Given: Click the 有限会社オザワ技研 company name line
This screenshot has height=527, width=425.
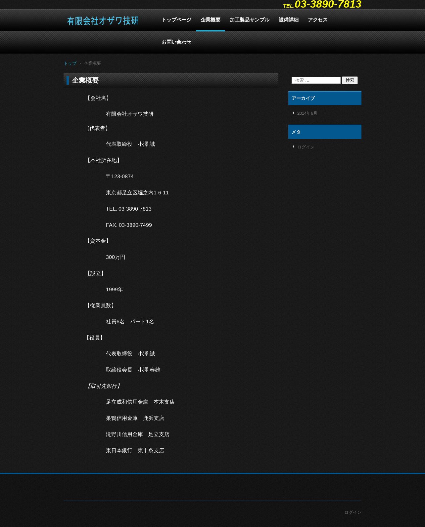Looking at the screenshot, I should 130,114.
